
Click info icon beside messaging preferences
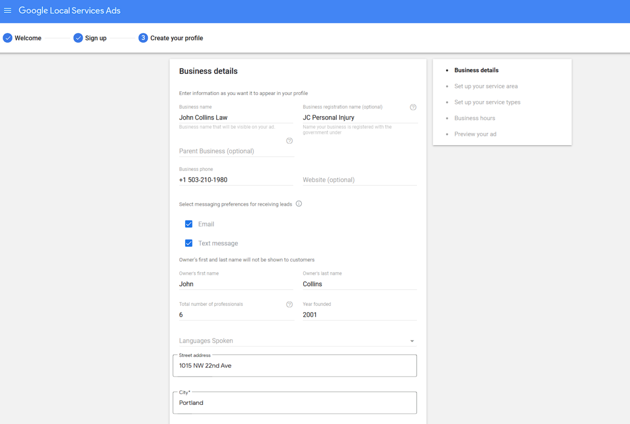click(299, 204)
